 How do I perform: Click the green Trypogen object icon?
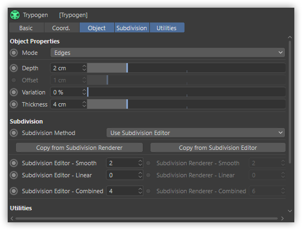coord(15,15)
